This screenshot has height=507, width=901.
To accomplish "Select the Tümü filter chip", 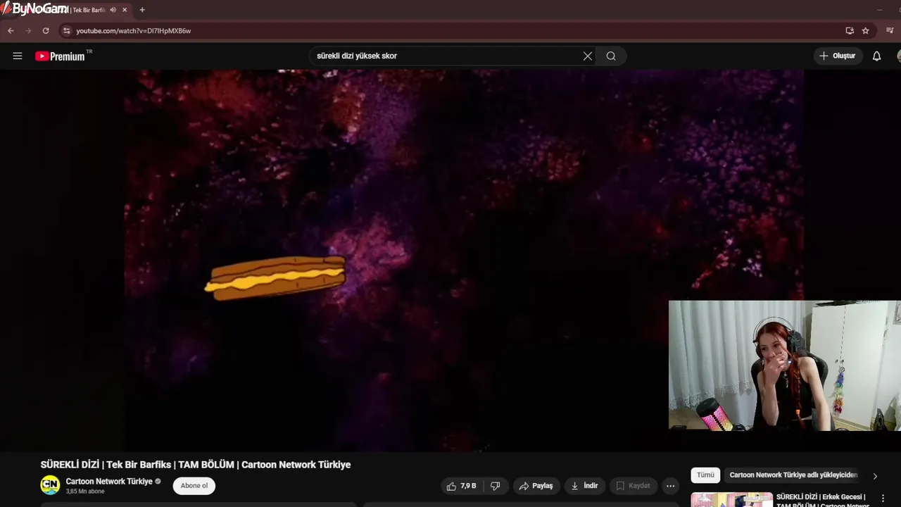I will (705, 475).
